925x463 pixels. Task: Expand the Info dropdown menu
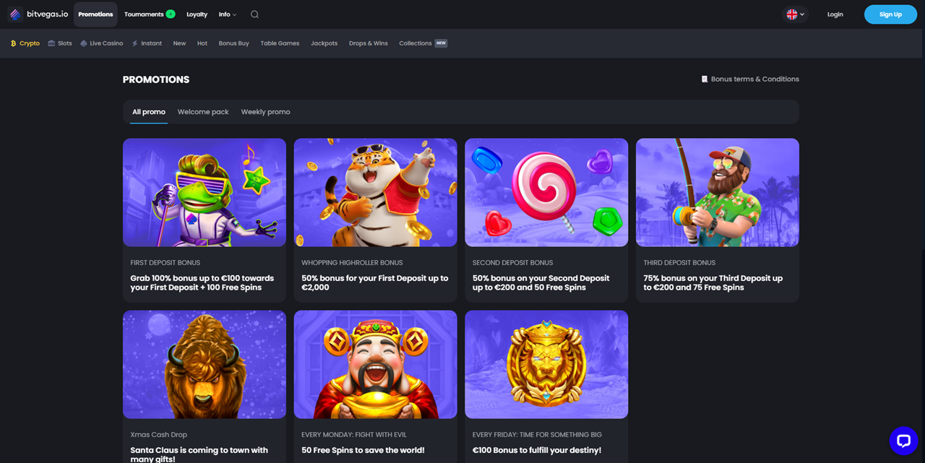pos(227,14)
